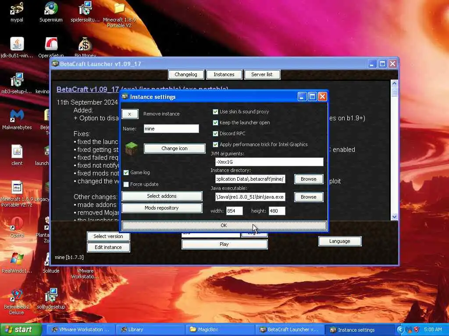Enable the Force update checkbox
Image resolution: width=449 pixels, height=336 pixels.
click(126, 184)
